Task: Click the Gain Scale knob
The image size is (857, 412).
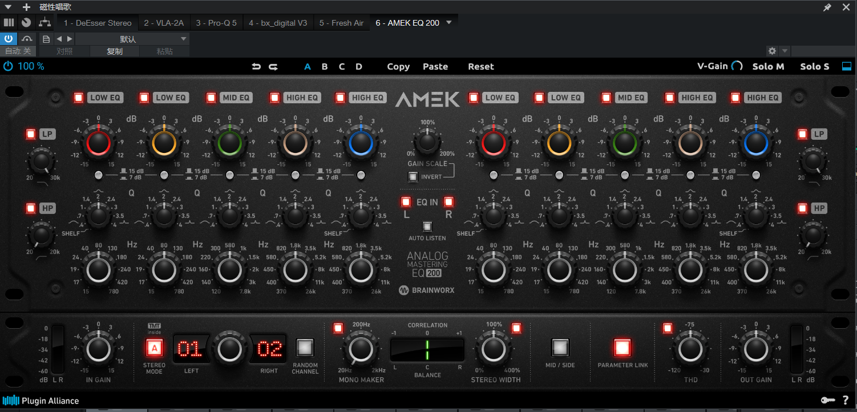Action: coord(427,141)
